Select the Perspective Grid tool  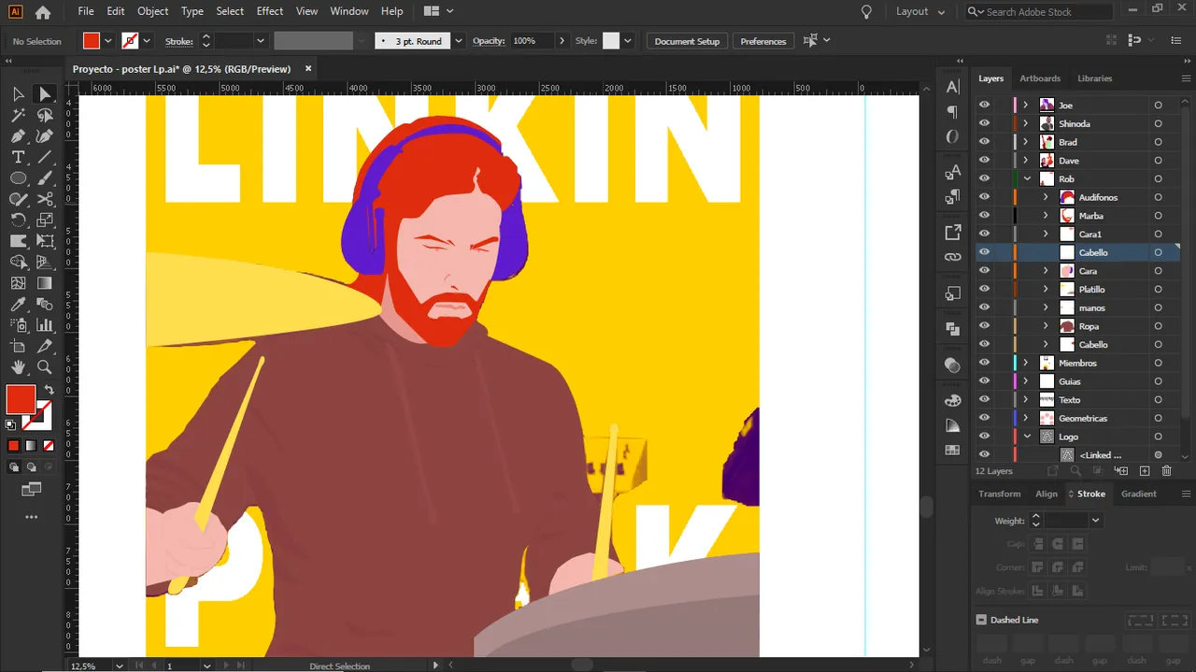click(45, 263)
